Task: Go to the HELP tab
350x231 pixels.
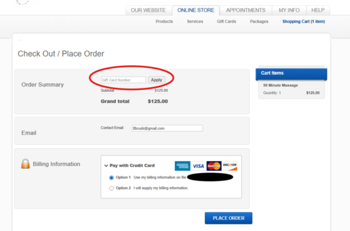Action: 318,11
